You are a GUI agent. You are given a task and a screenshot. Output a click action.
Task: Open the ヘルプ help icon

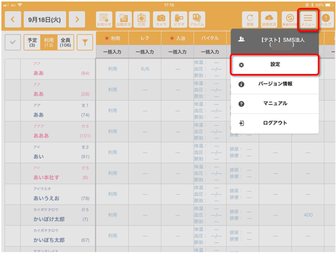[x=326, y=20]
